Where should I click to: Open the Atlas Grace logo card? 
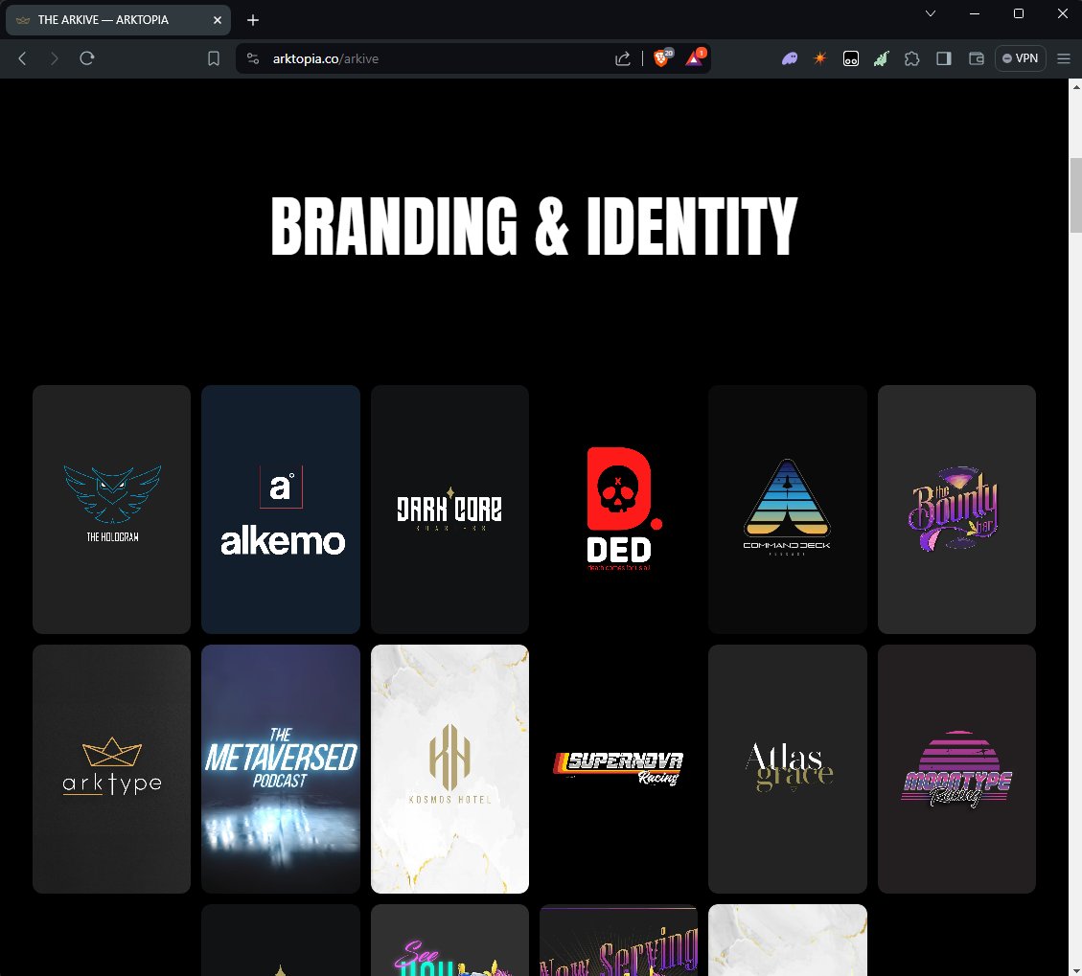click(788, 769)
